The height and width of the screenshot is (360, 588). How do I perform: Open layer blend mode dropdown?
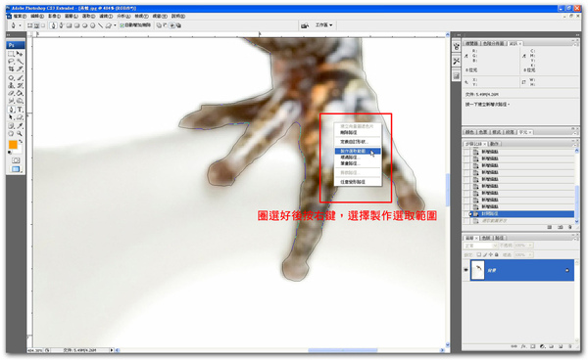[480, 246]
